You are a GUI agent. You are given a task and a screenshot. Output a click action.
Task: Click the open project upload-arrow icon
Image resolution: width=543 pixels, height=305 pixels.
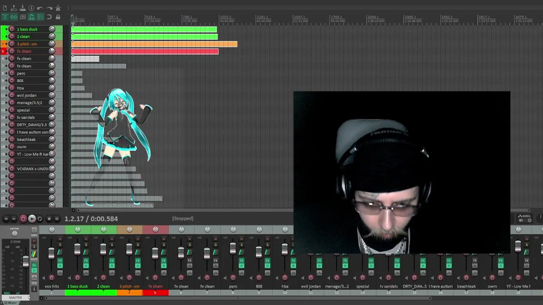click(14, 8)
